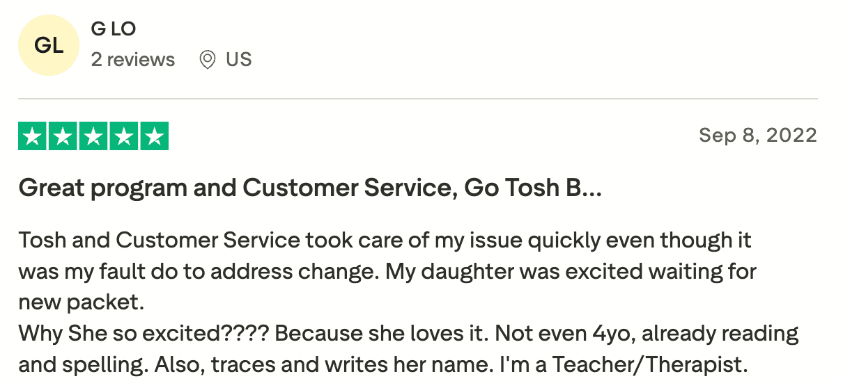Click the third green rating star
Screen dimensions: 843x381
pos(93,137)
